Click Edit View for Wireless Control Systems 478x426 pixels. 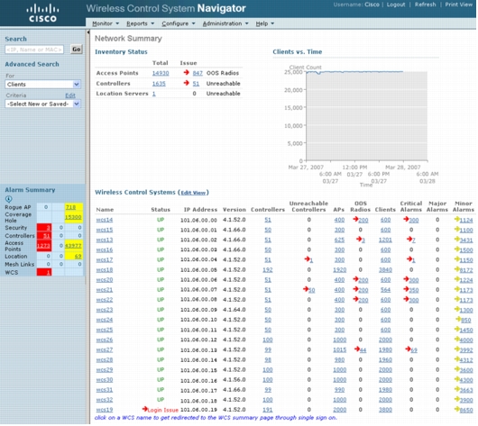click(x=193, y=193)
